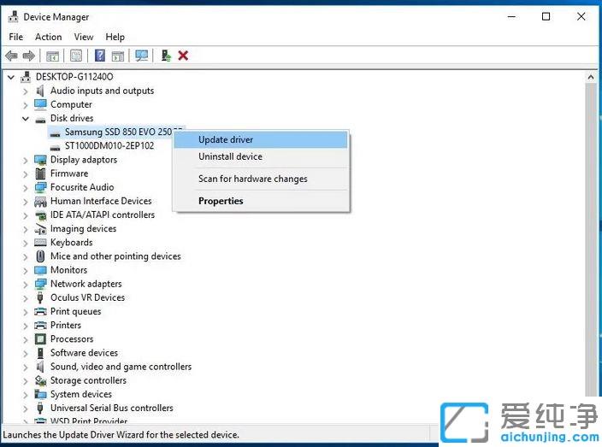This screenshot has width=602, height=447.
Task: Select Scan for hardware changes menu entry
Action: (252, 179)
